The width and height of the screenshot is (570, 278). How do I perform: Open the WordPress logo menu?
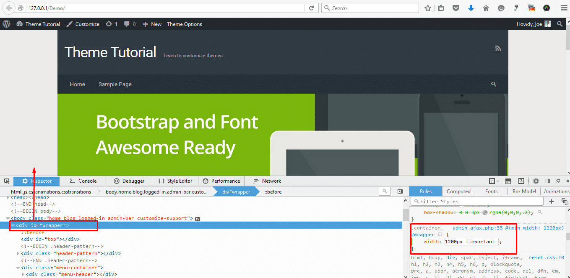6,24
